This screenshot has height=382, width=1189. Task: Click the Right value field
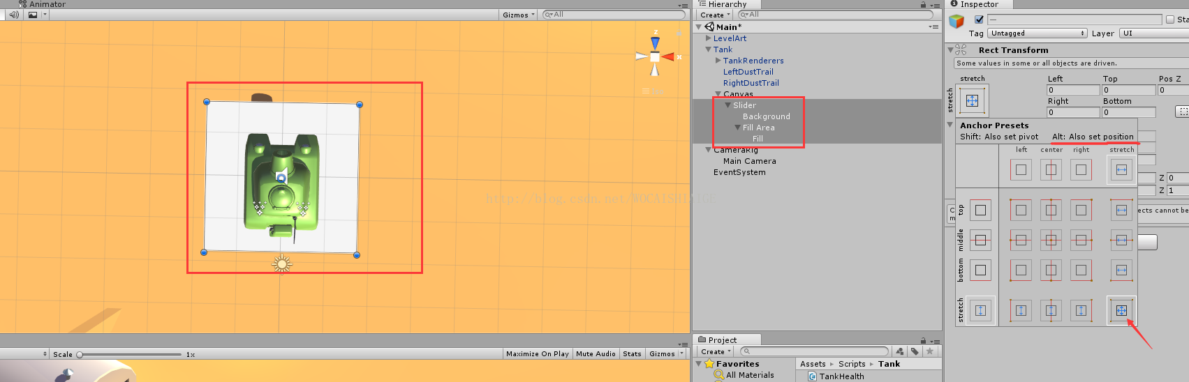[x=1073, y=112]
